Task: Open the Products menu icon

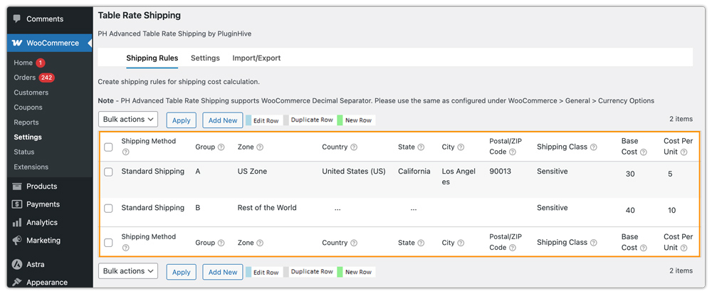Action: 17,187
